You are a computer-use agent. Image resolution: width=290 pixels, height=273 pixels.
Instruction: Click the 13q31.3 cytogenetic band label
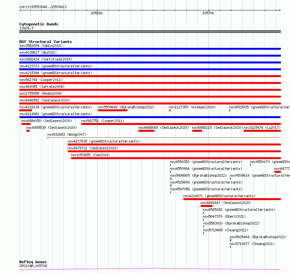26,28
